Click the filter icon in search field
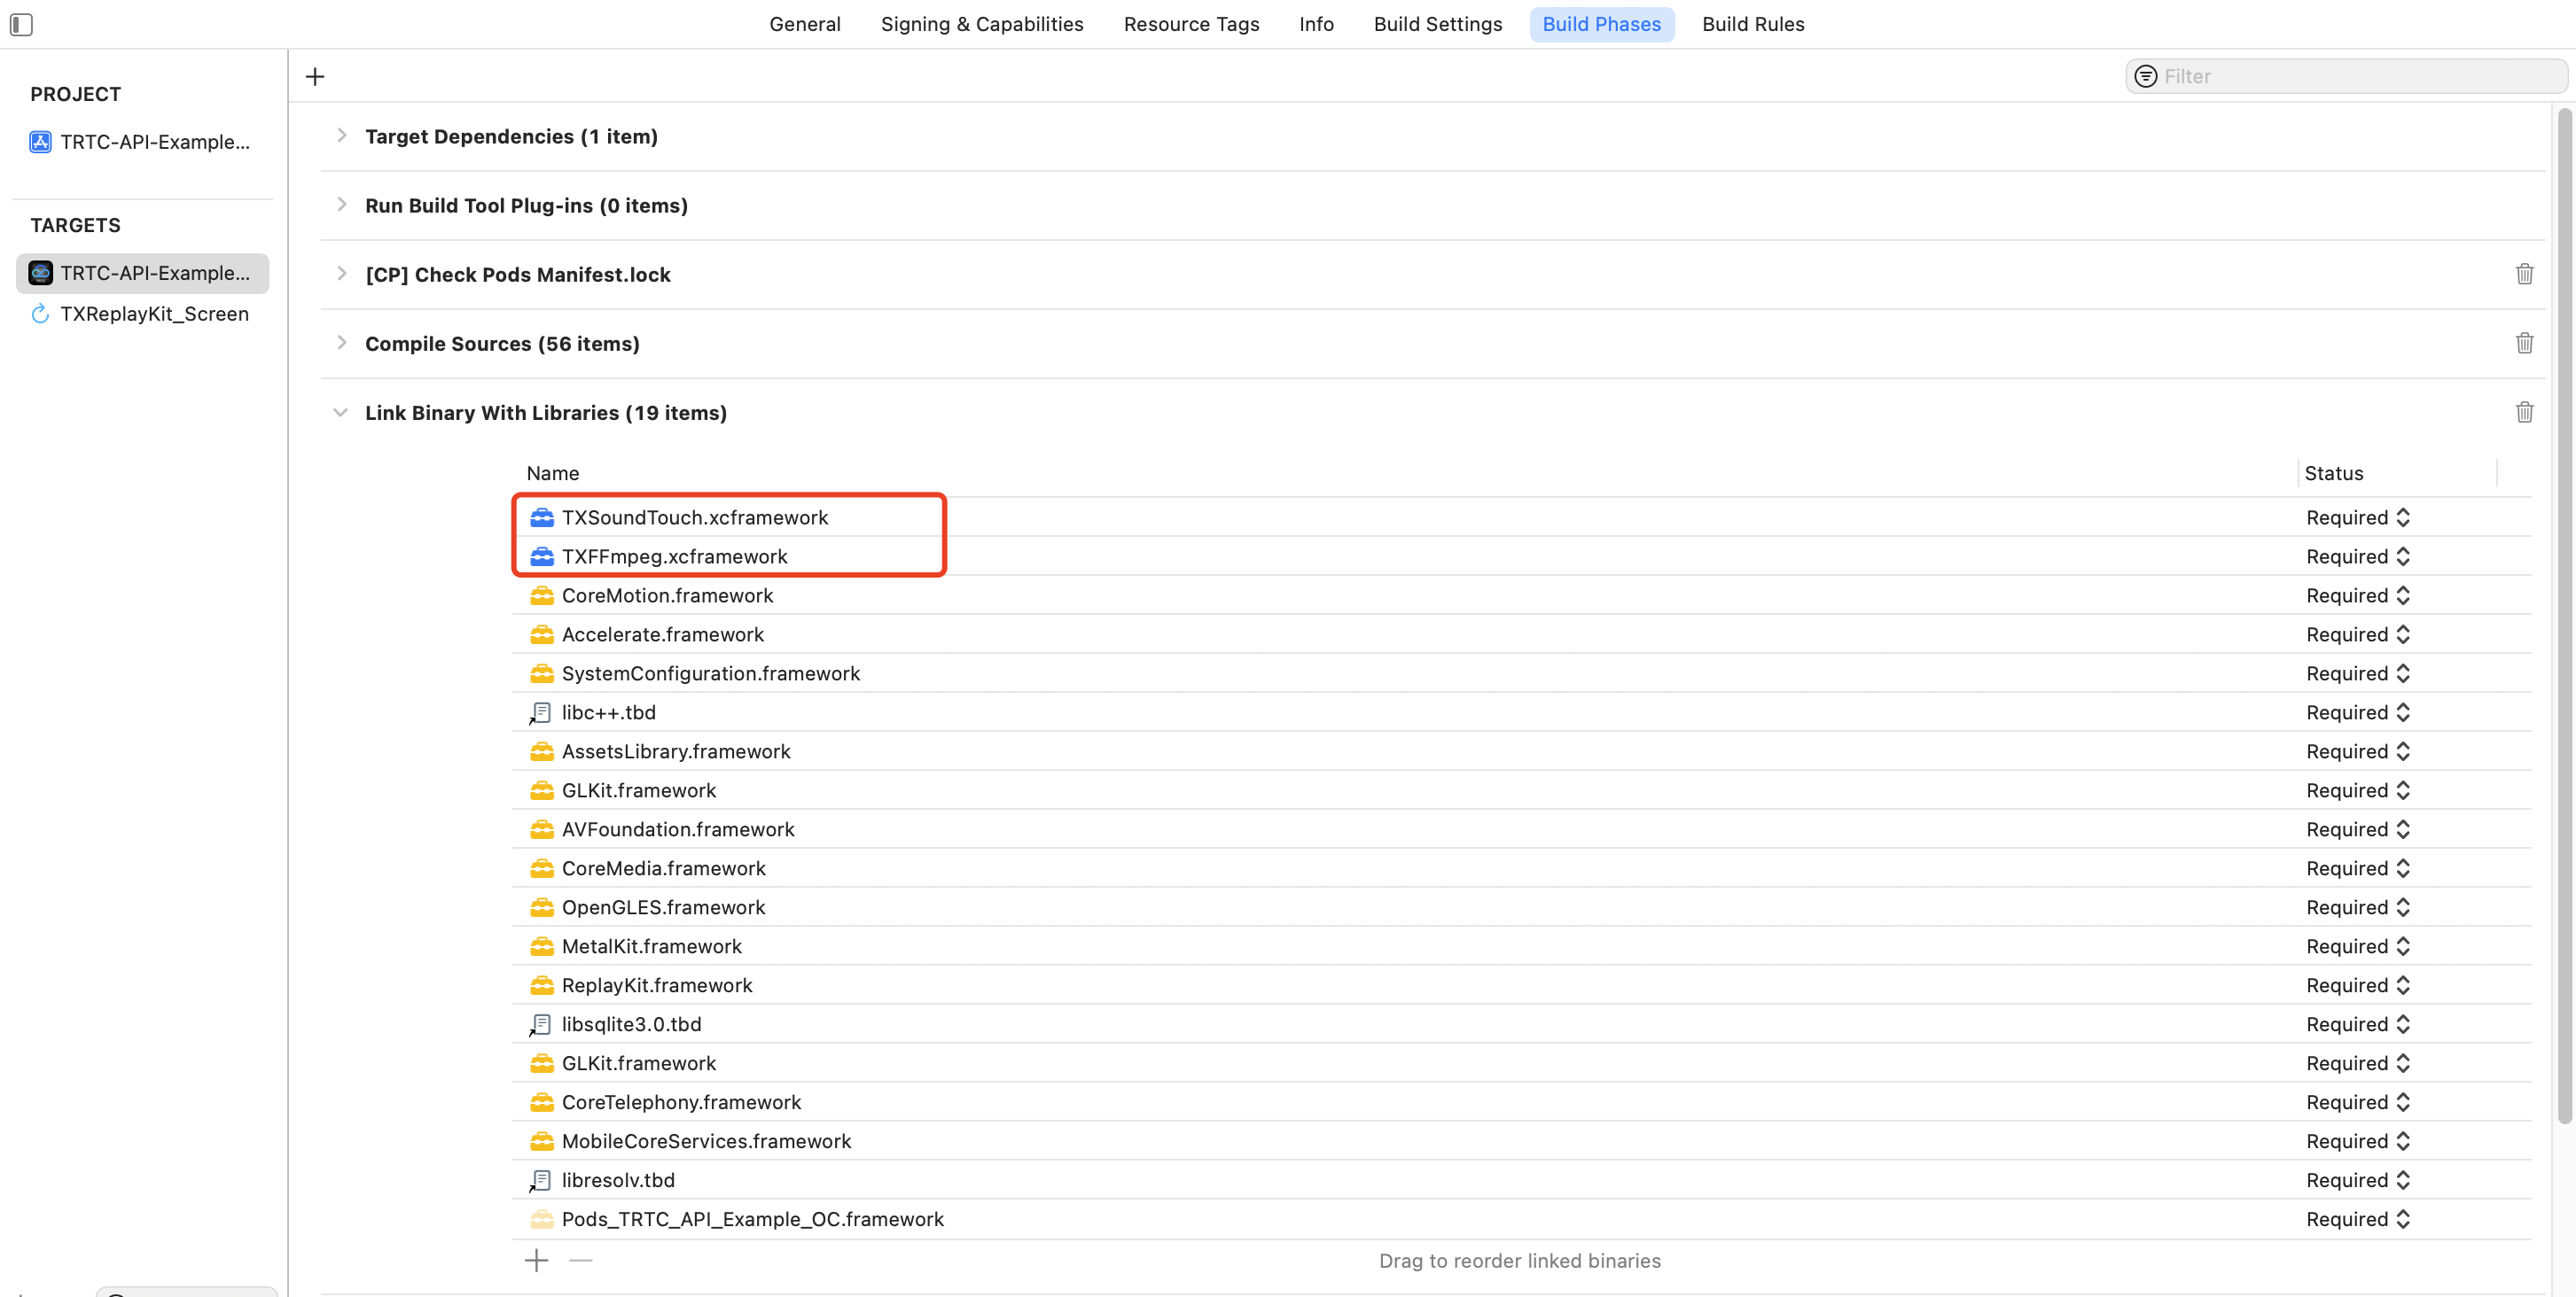Screen dimensions: 2576x1297 pos(2145,77)
